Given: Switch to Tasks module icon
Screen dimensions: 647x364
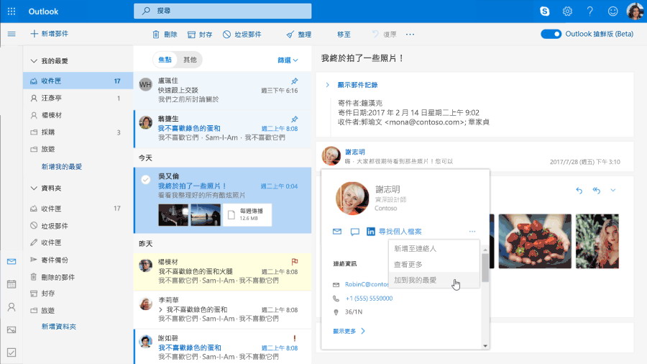Looking at the screenshot, I should 12,352.
